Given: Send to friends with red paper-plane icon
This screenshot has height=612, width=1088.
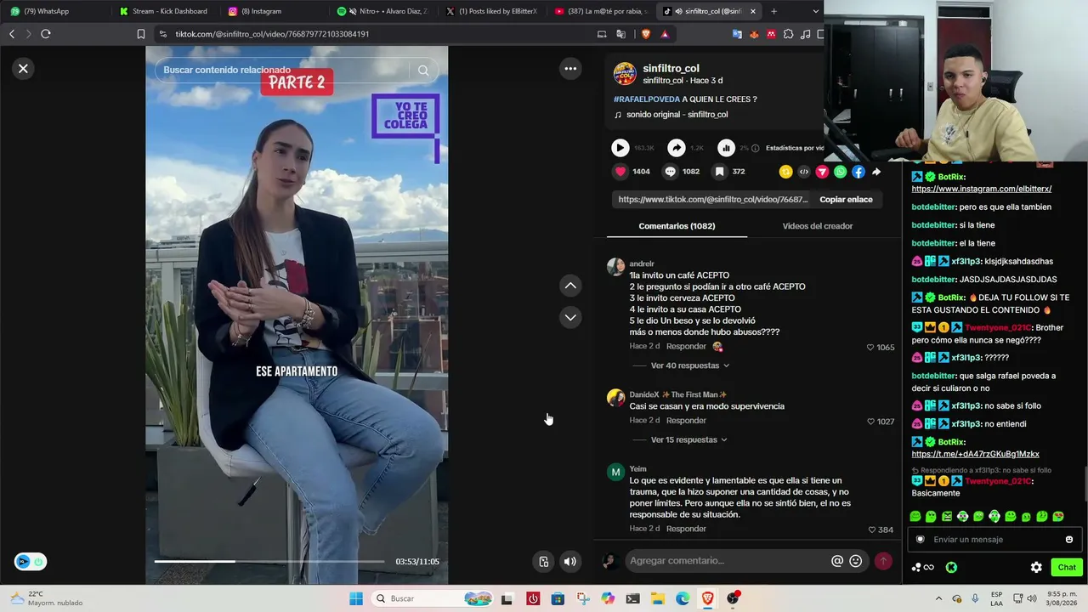Looking at the screenshot, I should [822, 172].
